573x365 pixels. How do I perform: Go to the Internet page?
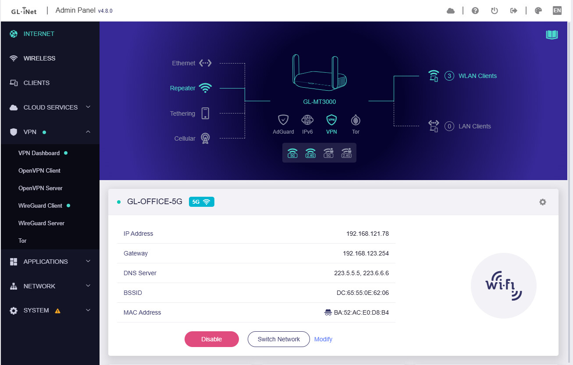pyautogui.click(x=50, y=34)
